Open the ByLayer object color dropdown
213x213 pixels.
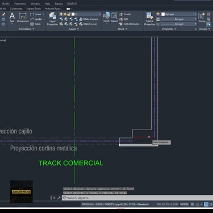(x=179, y=14)
